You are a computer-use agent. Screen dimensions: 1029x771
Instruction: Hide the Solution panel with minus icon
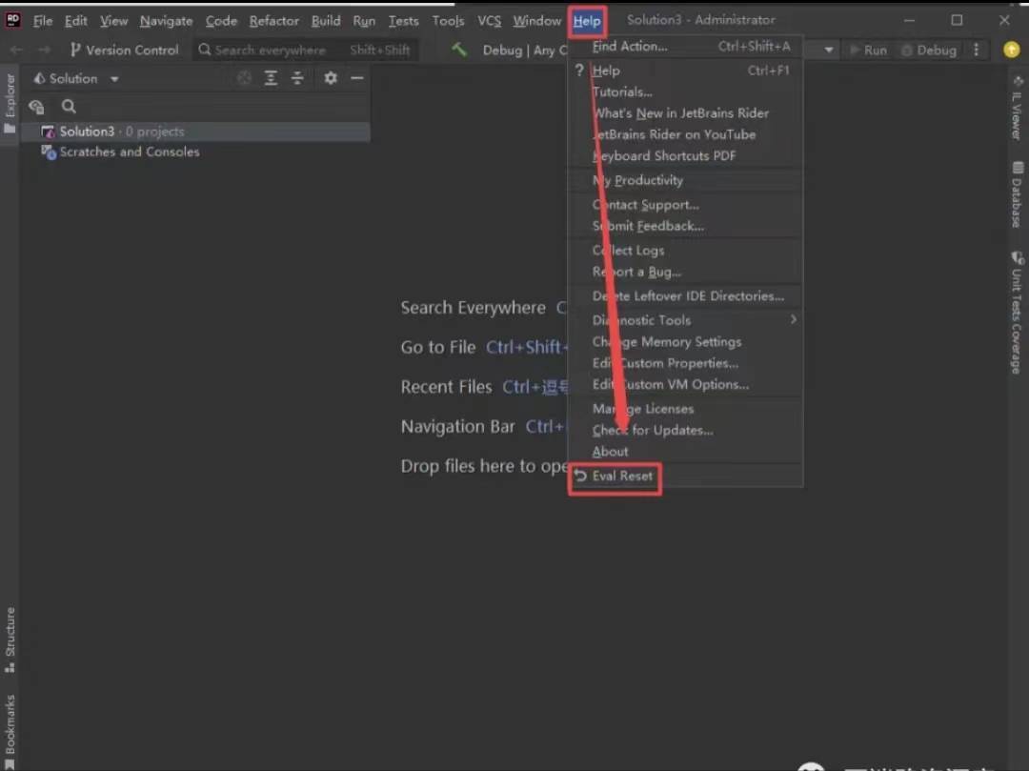(357, 78)
